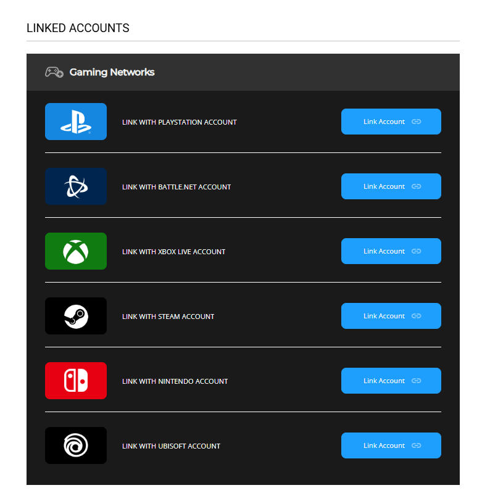Click the Nintendo Switch logo tile
Screen dimensions: 490x501
pyautogui.click(x=76, y=381)
